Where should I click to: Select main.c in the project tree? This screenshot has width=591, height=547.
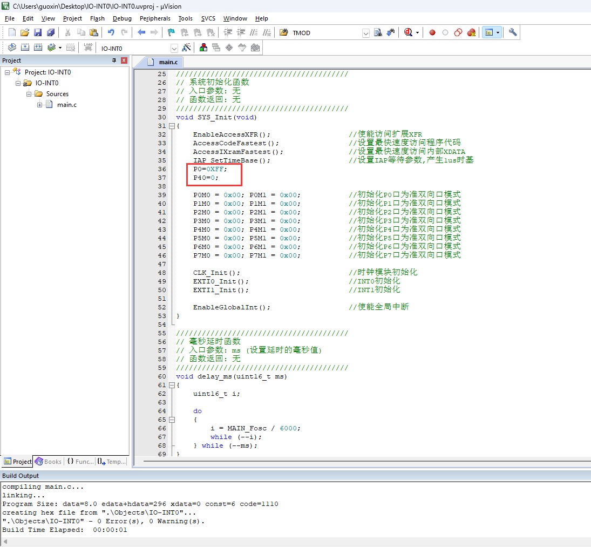(x=67, y=105)
